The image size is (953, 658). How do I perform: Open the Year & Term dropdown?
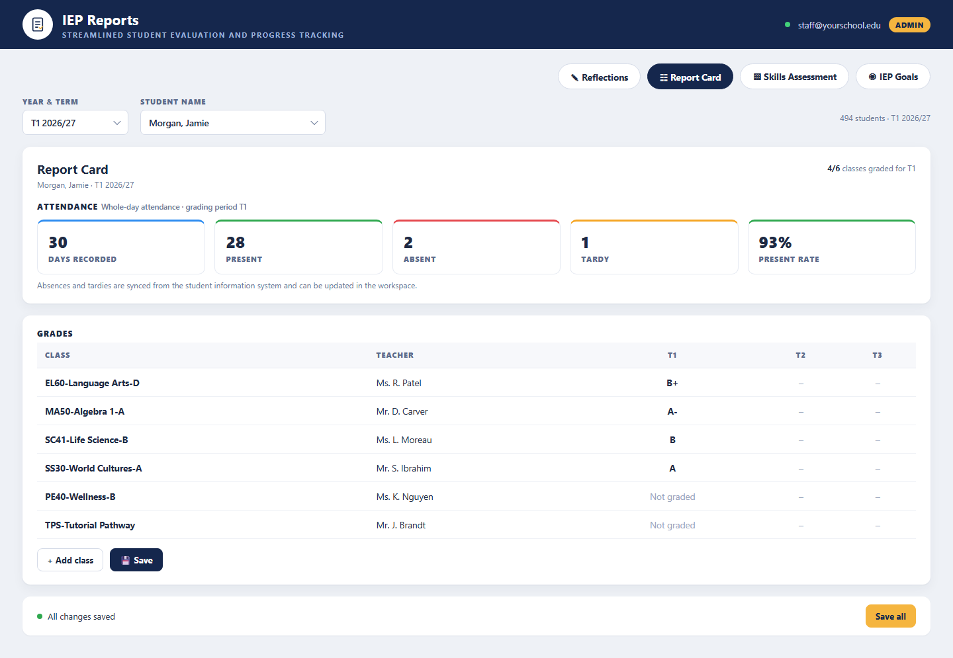[x=75, y=122]
